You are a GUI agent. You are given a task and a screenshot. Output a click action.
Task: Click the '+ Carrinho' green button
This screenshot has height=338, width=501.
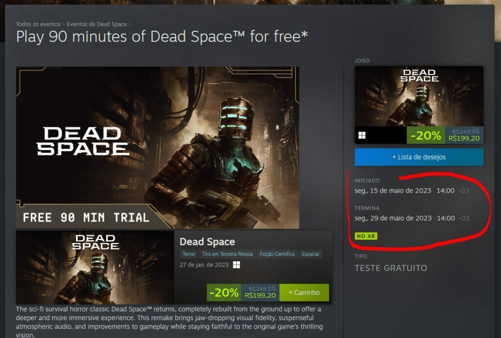[304, 293]
